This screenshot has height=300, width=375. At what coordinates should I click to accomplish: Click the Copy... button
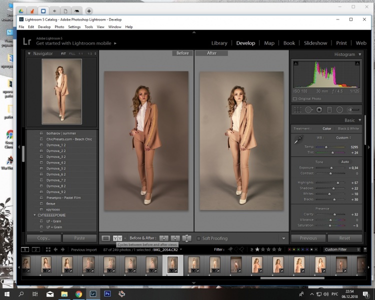(x=44, y=238)
